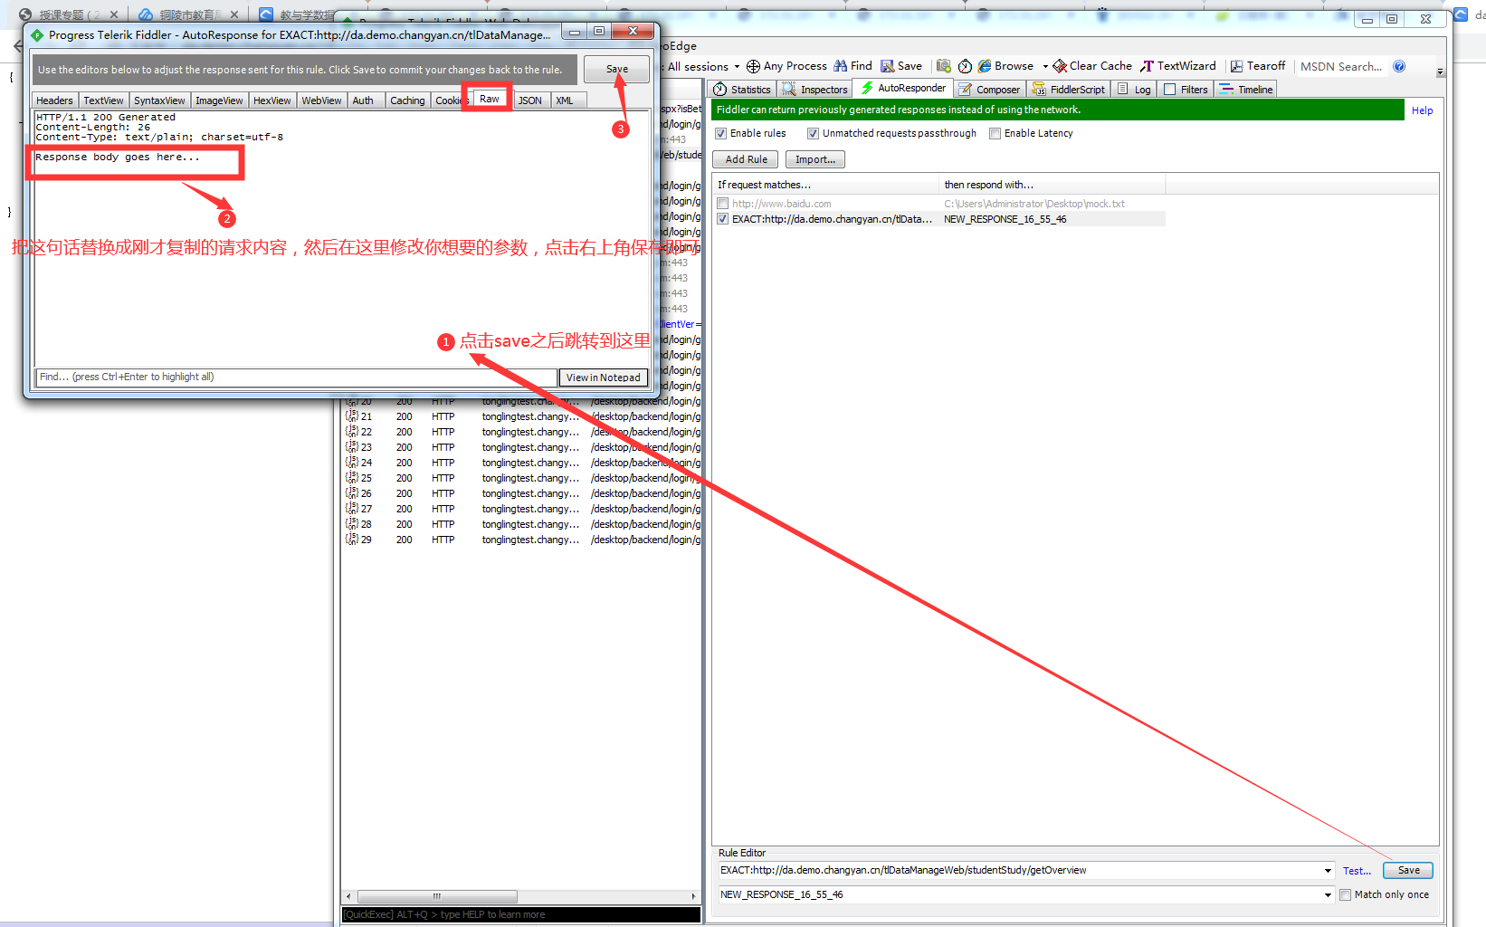1486x927 pixels.
Task: Switch to the HexView tab
Action: 271,100
